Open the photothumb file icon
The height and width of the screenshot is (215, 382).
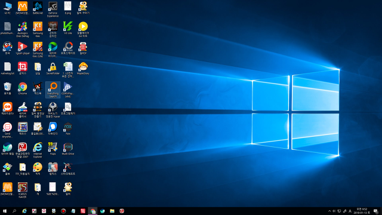(x=8, y=28)
